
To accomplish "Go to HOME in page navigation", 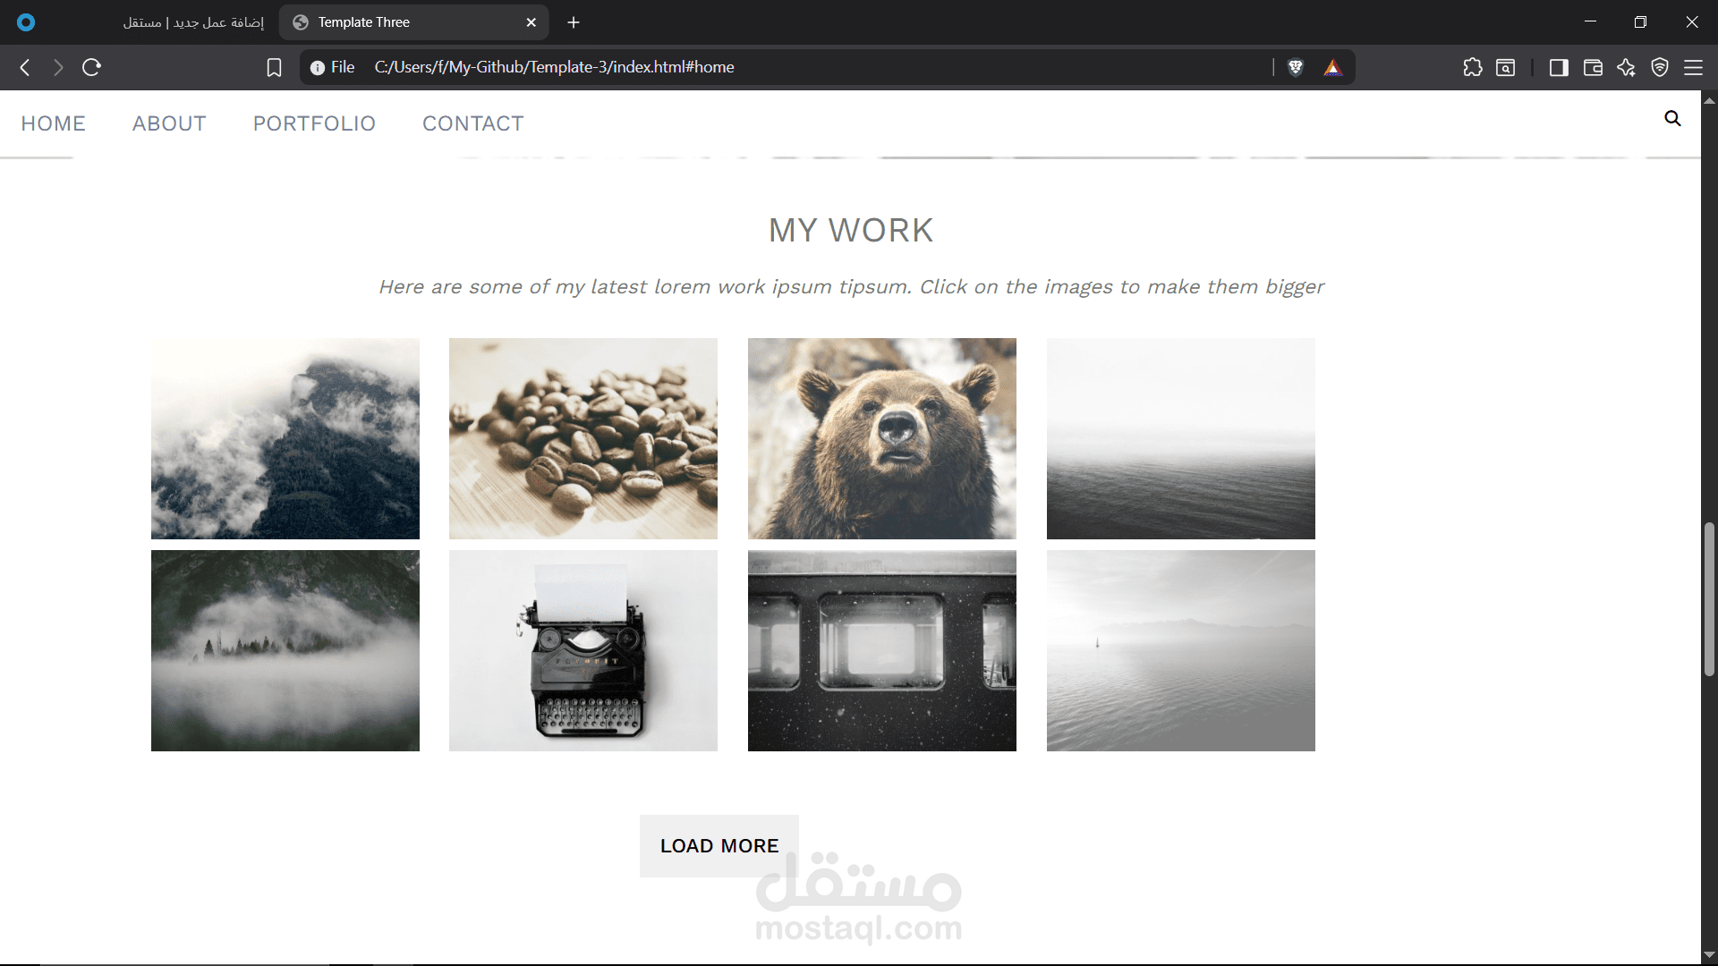I will [54, 123].
